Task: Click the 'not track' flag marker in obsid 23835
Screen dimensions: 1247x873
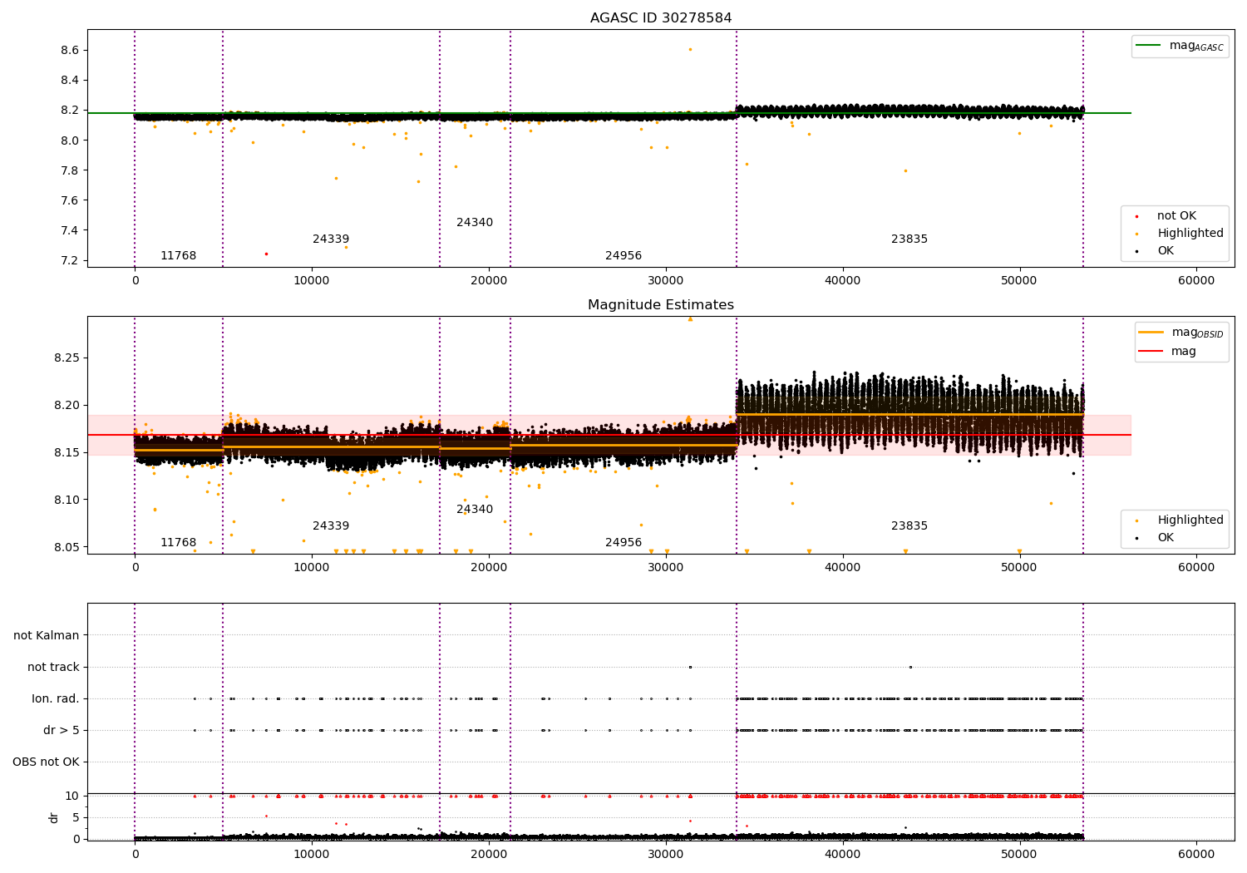Action: [x=910, y=667]
